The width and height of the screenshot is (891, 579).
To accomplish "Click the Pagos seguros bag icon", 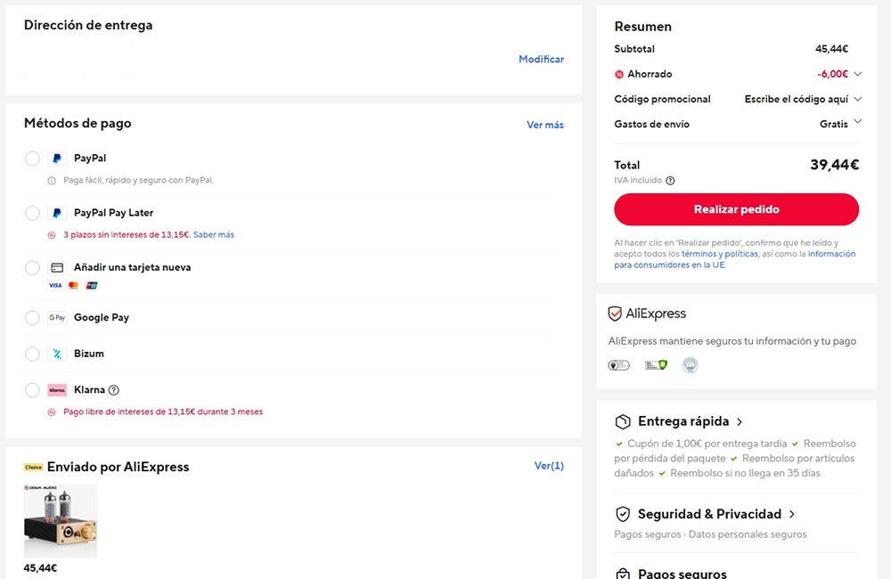I will coord(623,574).
